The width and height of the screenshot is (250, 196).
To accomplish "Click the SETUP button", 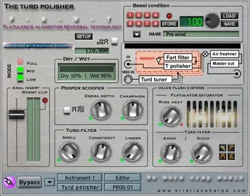I will pyautogui.click(x=84, y=37).
